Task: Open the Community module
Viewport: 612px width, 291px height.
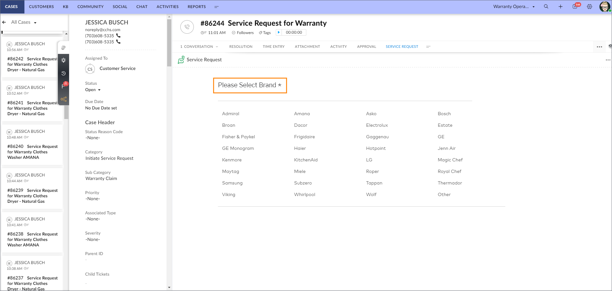Action: coord(91,7)
